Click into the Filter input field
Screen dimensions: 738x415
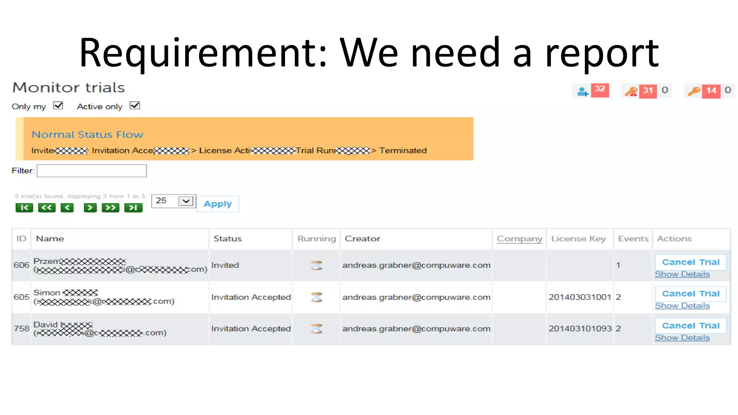coord(92,171)
